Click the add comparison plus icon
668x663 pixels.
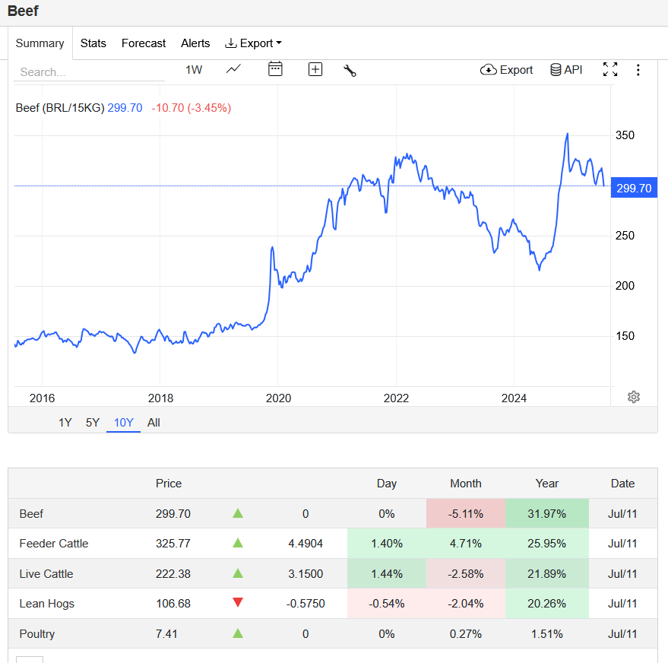tap(315, 69)
